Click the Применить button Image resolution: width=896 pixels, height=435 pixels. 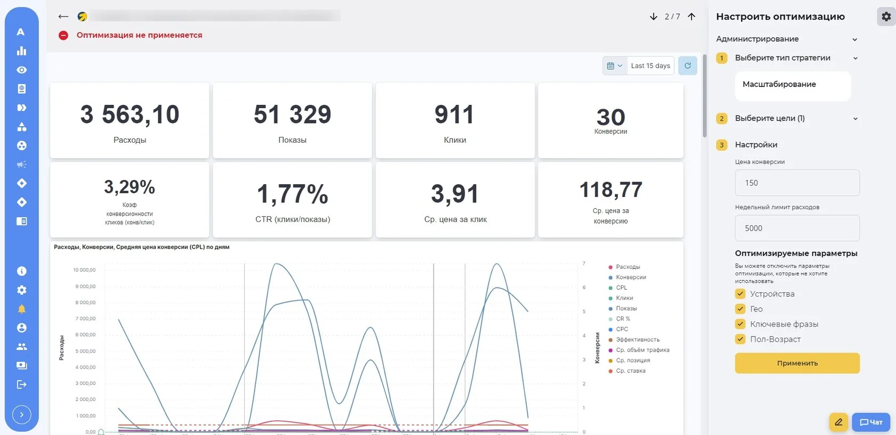[x=797, y=363]
